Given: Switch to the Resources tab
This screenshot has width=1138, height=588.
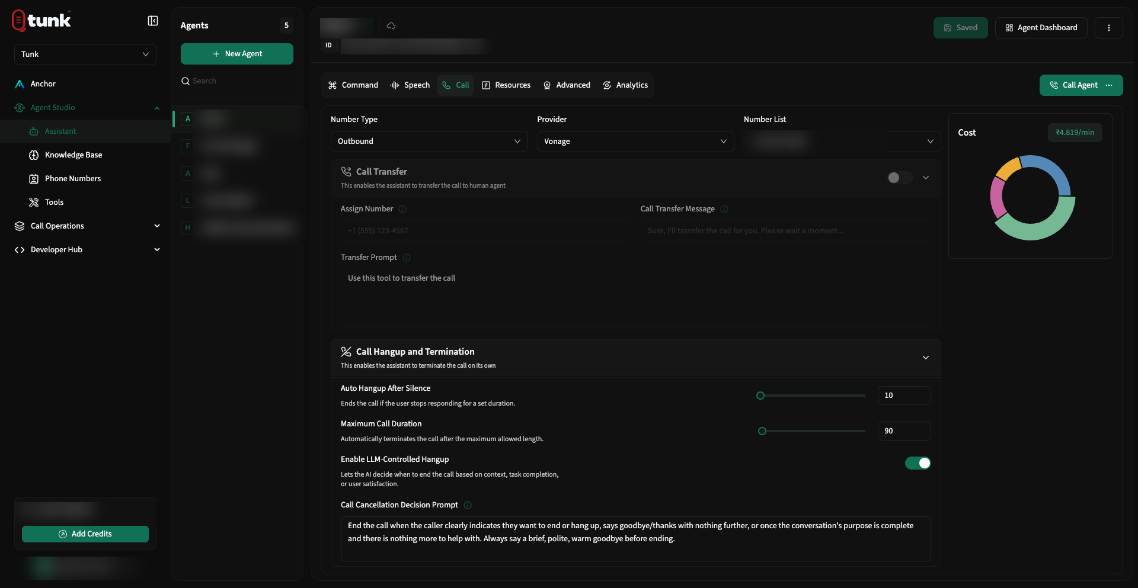Looking at the screenshot, I should click(x=506, y=85).
